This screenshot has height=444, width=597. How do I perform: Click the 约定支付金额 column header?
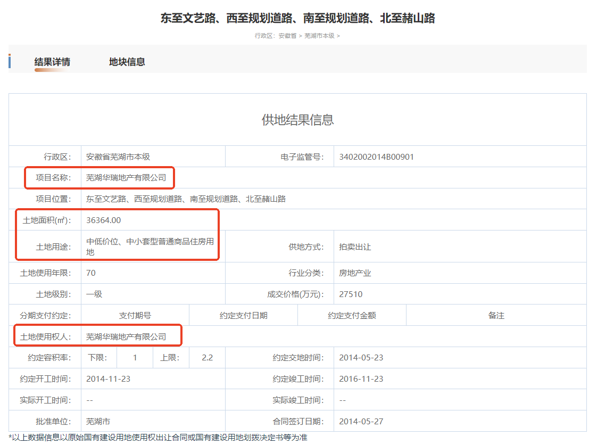tap(352, 315)
